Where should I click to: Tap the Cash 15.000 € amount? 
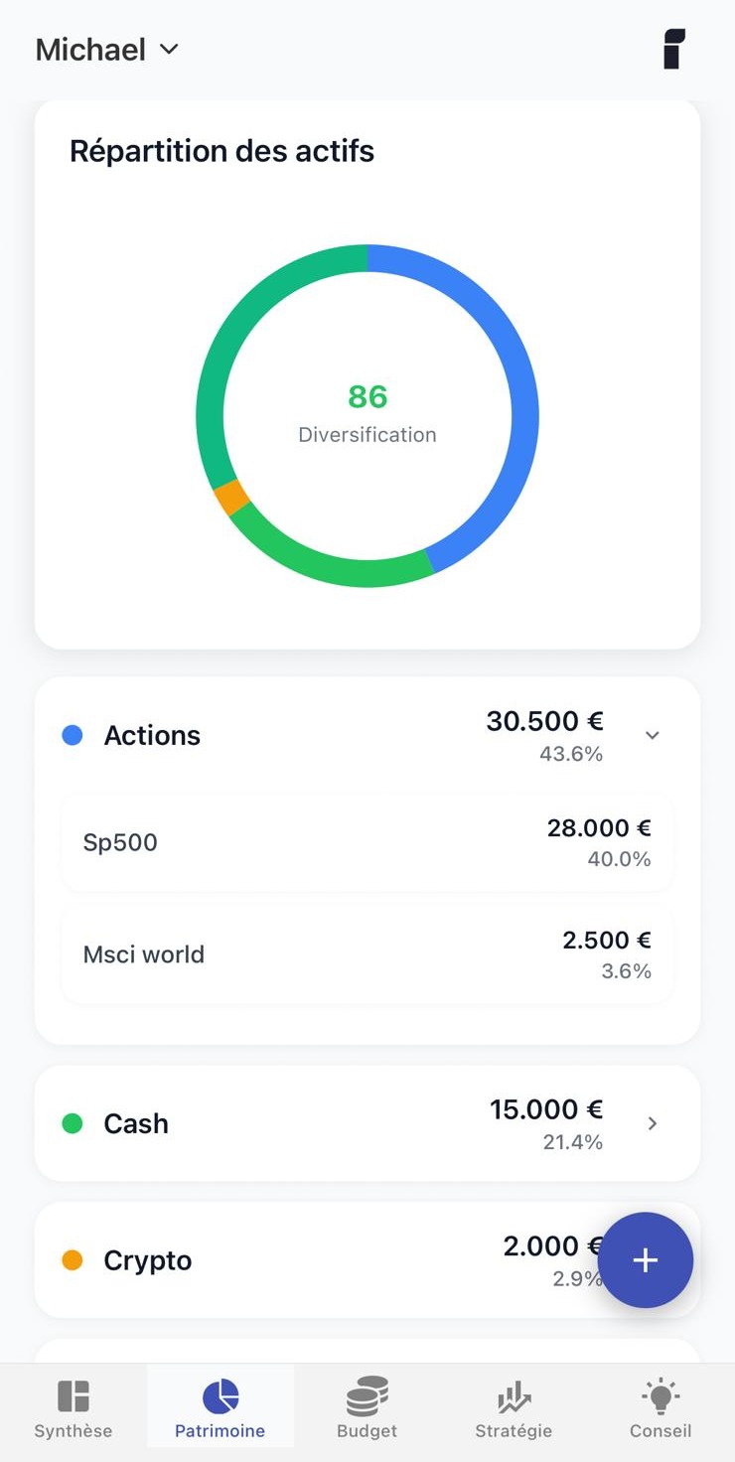click(546, 1109)
